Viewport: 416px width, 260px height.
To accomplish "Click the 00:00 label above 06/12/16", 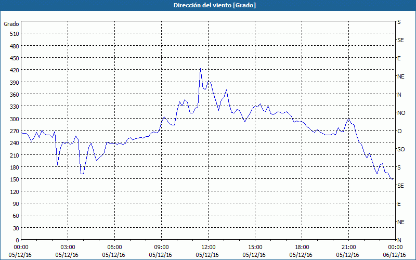I will 395,248.
